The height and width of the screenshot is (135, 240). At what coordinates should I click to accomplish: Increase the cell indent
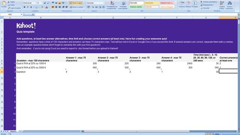[x=67, y=7]
